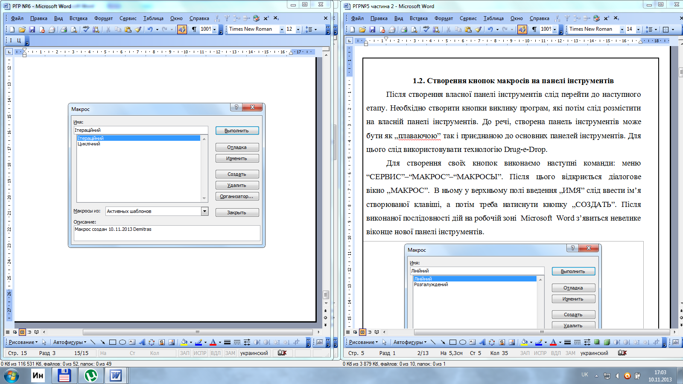
Task: Open font size dropdown showing 14
Action: 638,29
